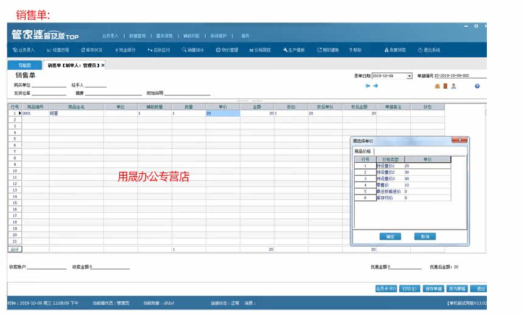Switch to the 导航图 tab
This screenshot has width=524, height=316.
pyautogui.click(x=25, y=66)
